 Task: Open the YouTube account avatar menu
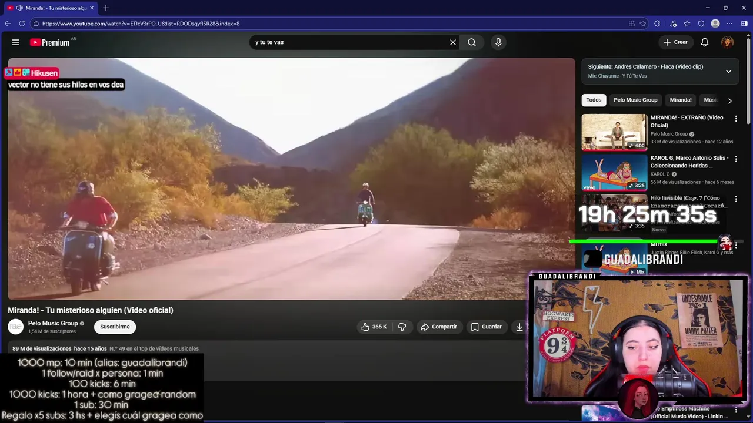pos(728,42)
